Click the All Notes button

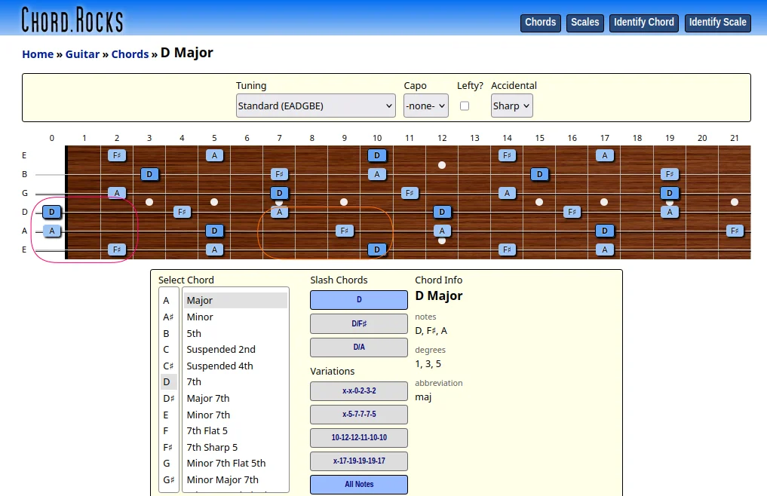[x=359, y=484]
